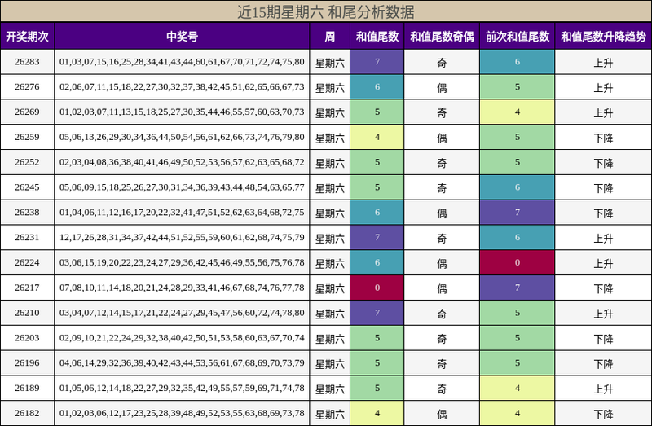652x426 pixels.
Task: Click 下降 trend in row 26259
Action: tap(603, 138)
